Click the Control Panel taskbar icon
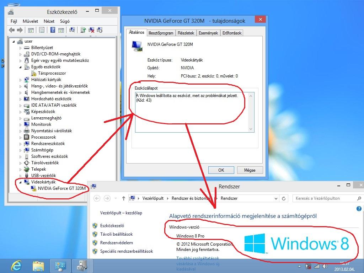Image resolution: width=364 pixels, height=273 pixels. point(60,266)
